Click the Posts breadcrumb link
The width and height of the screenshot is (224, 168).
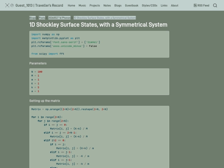click(x=42, y=18)
